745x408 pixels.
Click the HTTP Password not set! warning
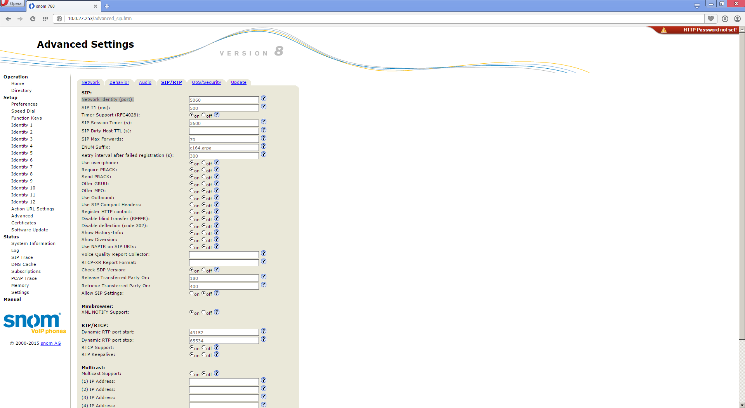[x=710, y=30]
